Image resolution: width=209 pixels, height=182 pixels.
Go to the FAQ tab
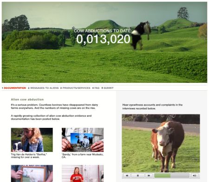click(x=96, y=88)
